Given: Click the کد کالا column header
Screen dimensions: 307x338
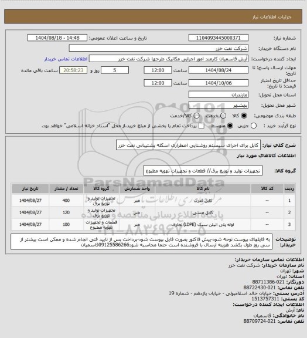Looking at the screenshot, I should click(x=267, y=188).
